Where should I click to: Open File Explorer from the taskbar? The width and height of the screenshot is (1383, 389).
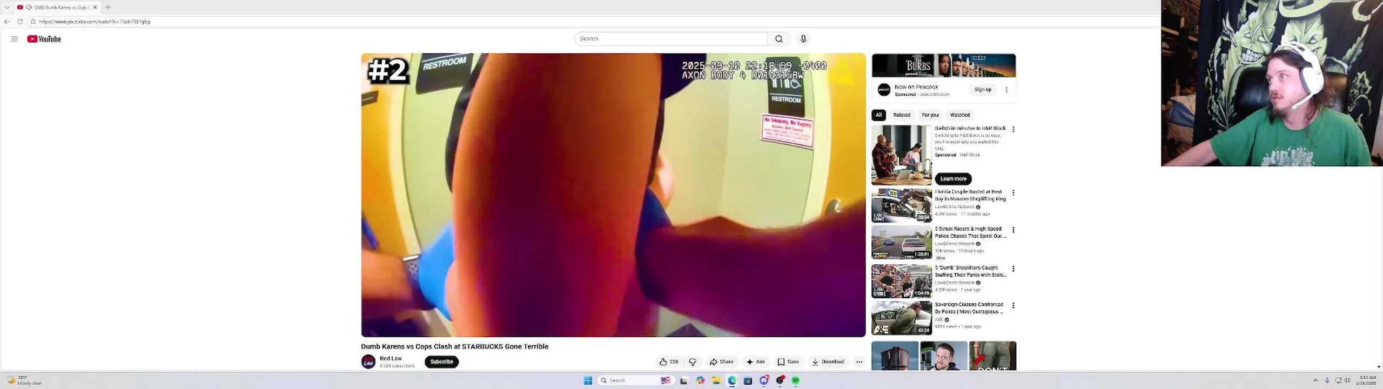point(716,380)
